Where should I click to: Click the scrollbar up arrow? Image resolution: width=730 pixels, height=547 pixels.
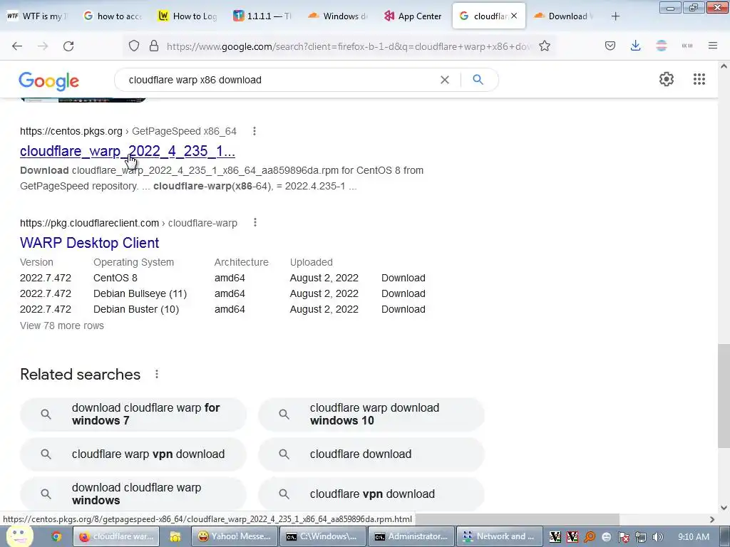point(724,66)
